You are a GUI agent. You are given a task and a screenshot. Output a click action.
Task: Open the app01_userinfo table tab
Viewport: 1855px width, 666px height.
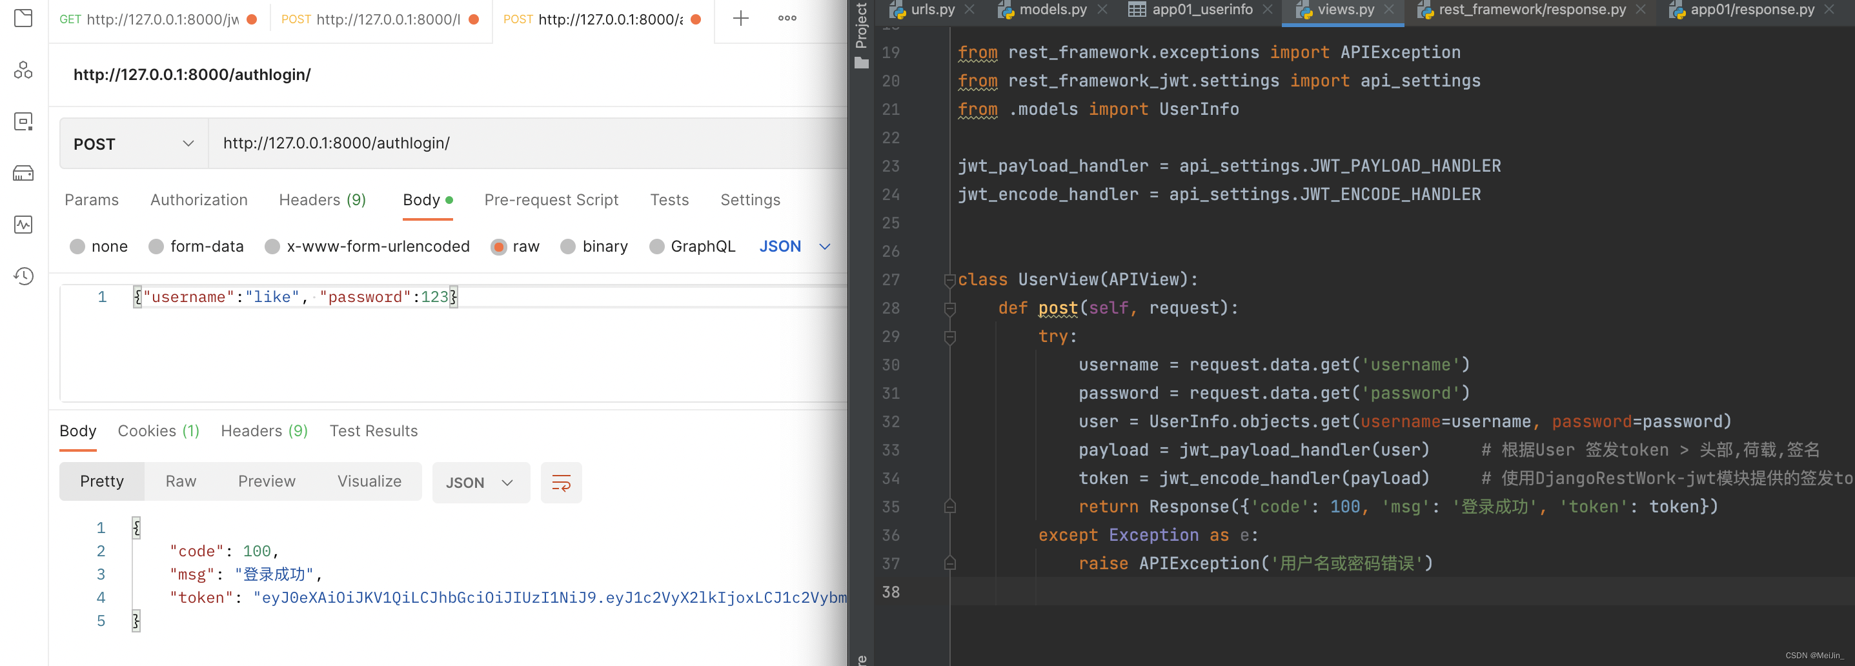pyautogui.click(x=1202, y=10)
